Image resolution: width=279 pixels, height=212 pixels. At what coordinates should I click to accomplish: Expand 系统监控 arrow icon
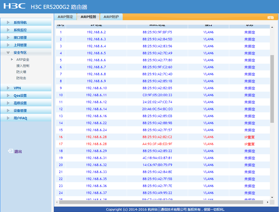[8, 30]
